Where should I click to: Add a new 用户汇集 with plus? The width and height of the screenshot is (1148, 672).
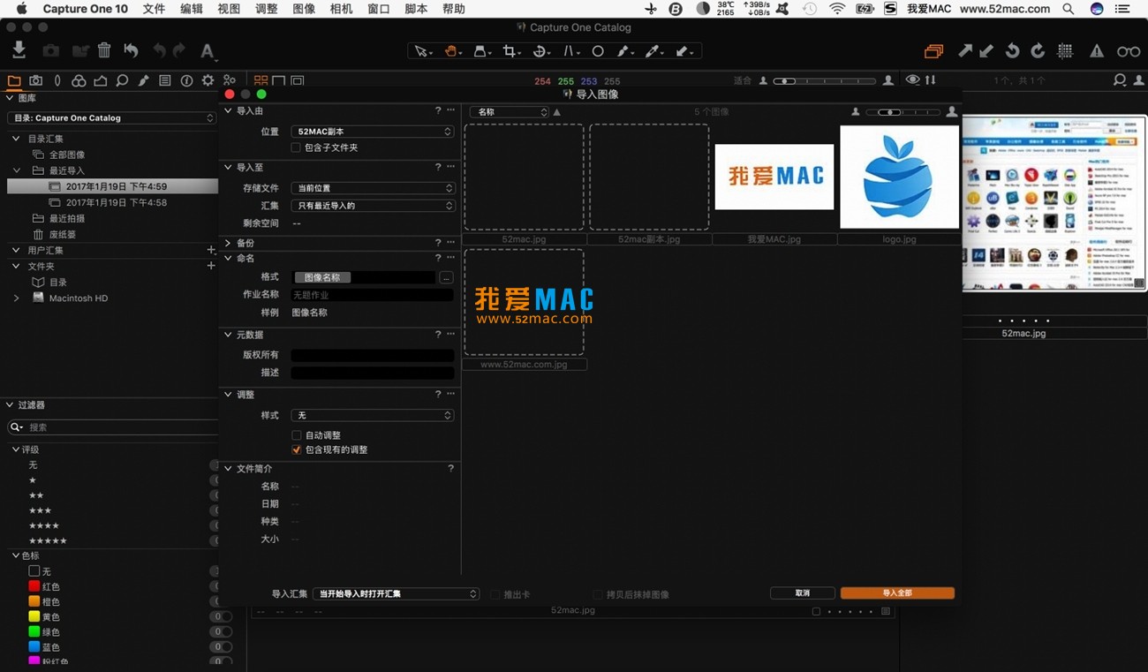point(210,251)
